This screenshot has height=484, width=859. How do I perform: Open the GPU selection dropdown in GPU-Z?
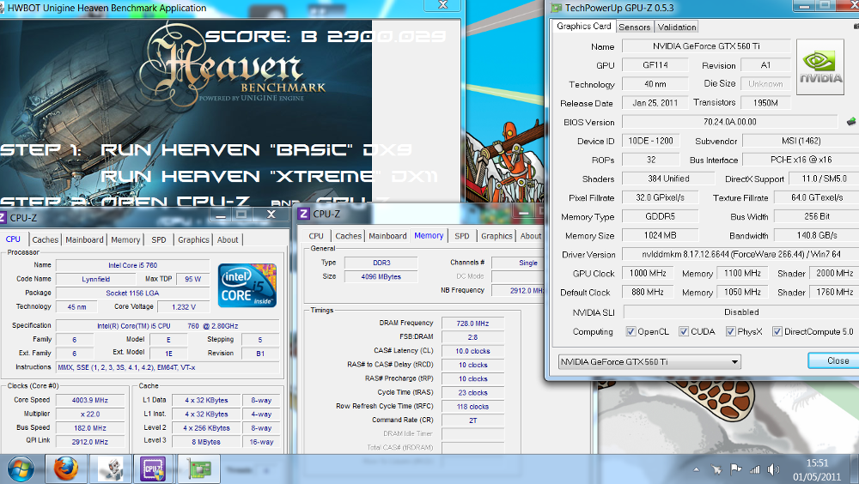pyautogui.click(x=649, y=361)
